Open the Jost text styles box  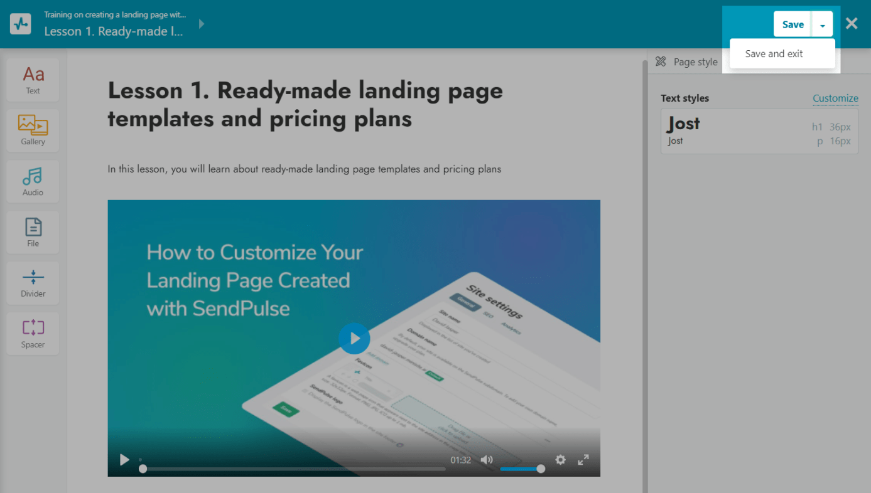(x=759, y=131)
